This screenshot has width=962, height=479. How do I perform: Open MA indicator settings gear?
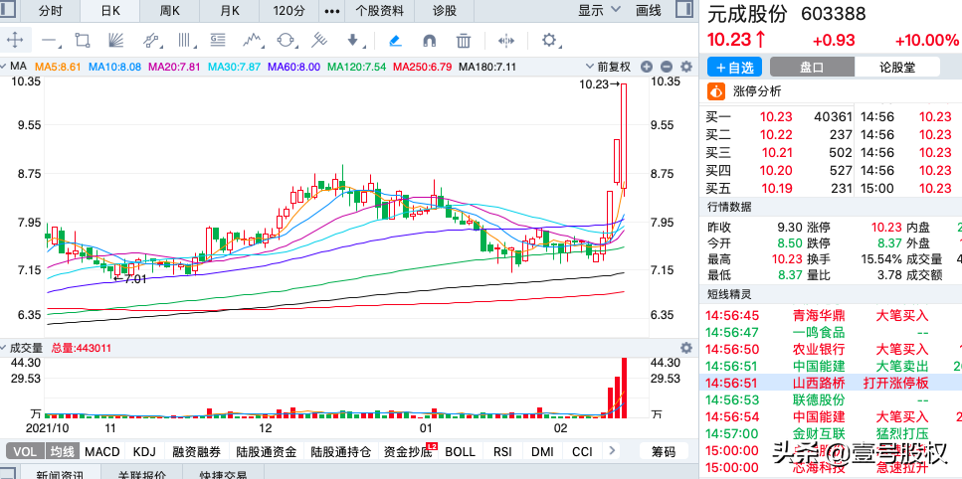(x=686, y=67)
